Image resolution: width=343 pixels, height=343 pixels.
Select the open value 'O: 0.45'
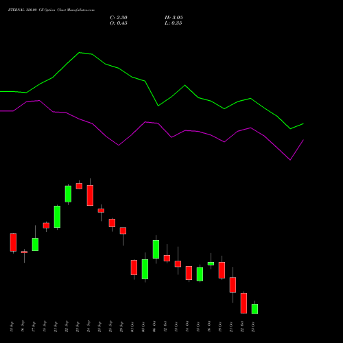119,23
